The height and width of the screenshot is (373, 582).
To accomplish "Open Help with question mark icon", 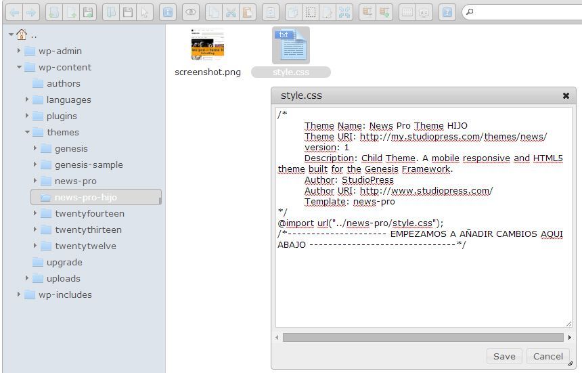I will click(x=447, y=13).
